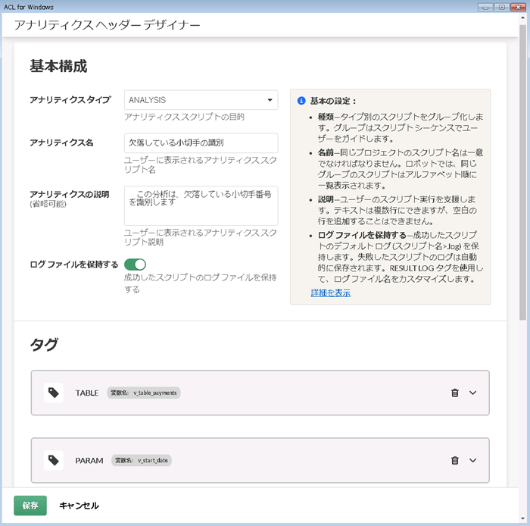Expand the PARAM tag chevron
Viewport: 530px width, 526px height.
coord(473,460)
